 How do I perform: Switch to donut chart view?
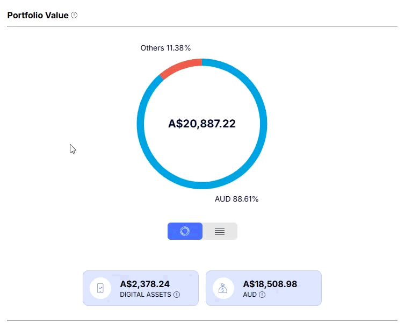coord(185,231)
